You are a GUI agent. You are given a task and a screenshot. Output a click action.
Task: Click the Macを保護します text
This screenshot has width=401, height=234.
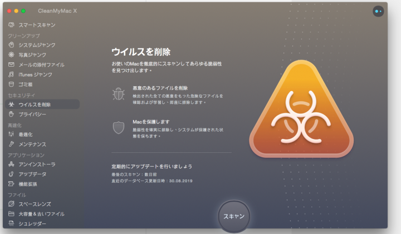(151, 122)
